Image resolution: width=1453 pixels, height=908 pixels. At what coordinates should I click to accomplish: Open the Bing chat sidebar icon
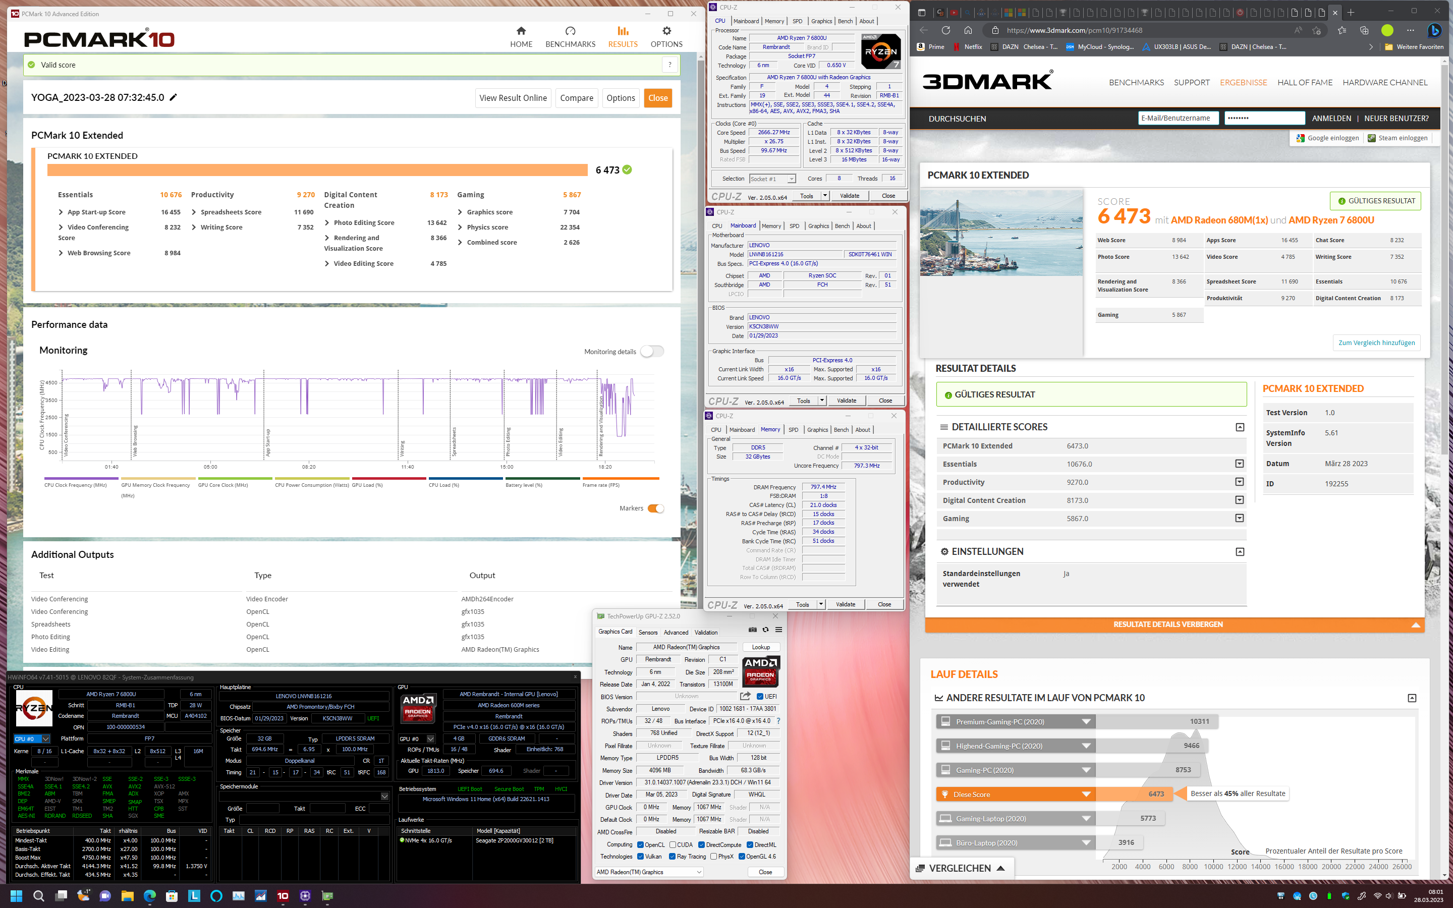click(1434, 30)
